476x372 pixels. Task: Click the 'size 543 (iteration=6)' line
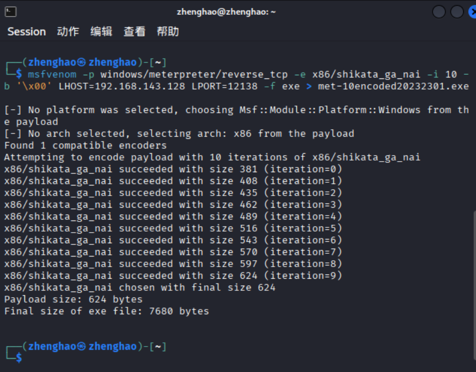tap(173, 240)
